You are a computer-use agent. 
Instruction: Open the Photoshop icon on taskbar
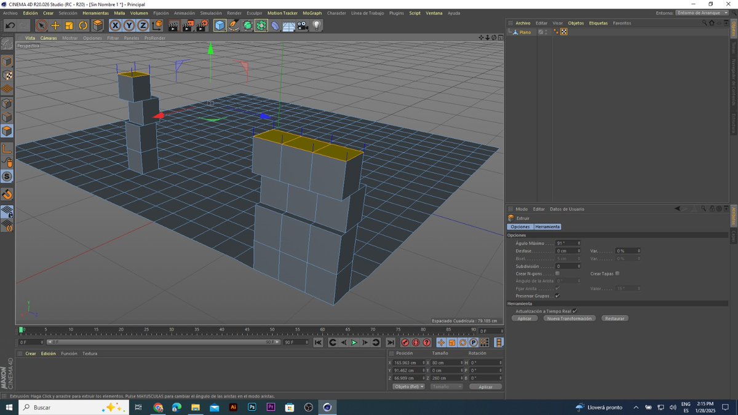252,408
